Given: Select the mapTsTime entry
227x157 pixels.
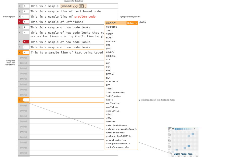Looking at the screenshot, I should coord(112,107).
